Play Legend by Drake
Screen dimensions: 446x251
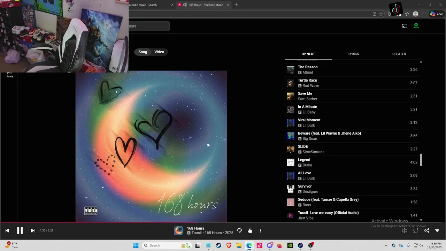352,162
